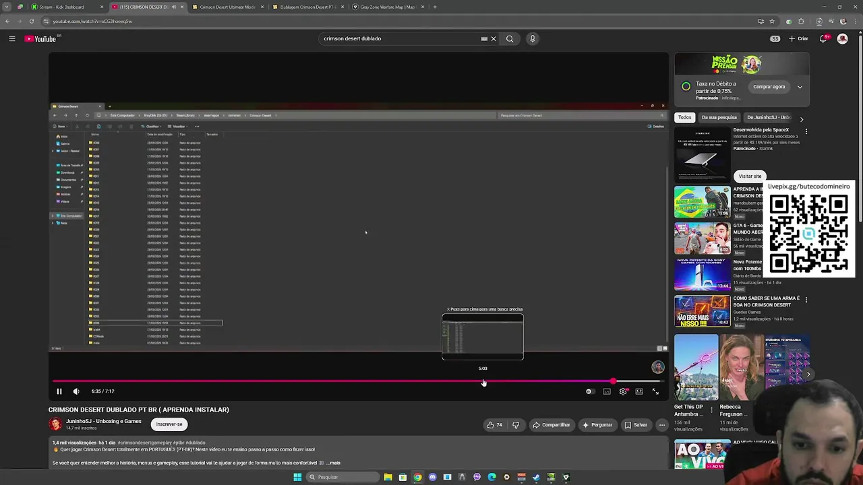Open JuninhoSJ - Unboxing e Games channel link
Screen dimensions: 863x485
coord(104,422)
